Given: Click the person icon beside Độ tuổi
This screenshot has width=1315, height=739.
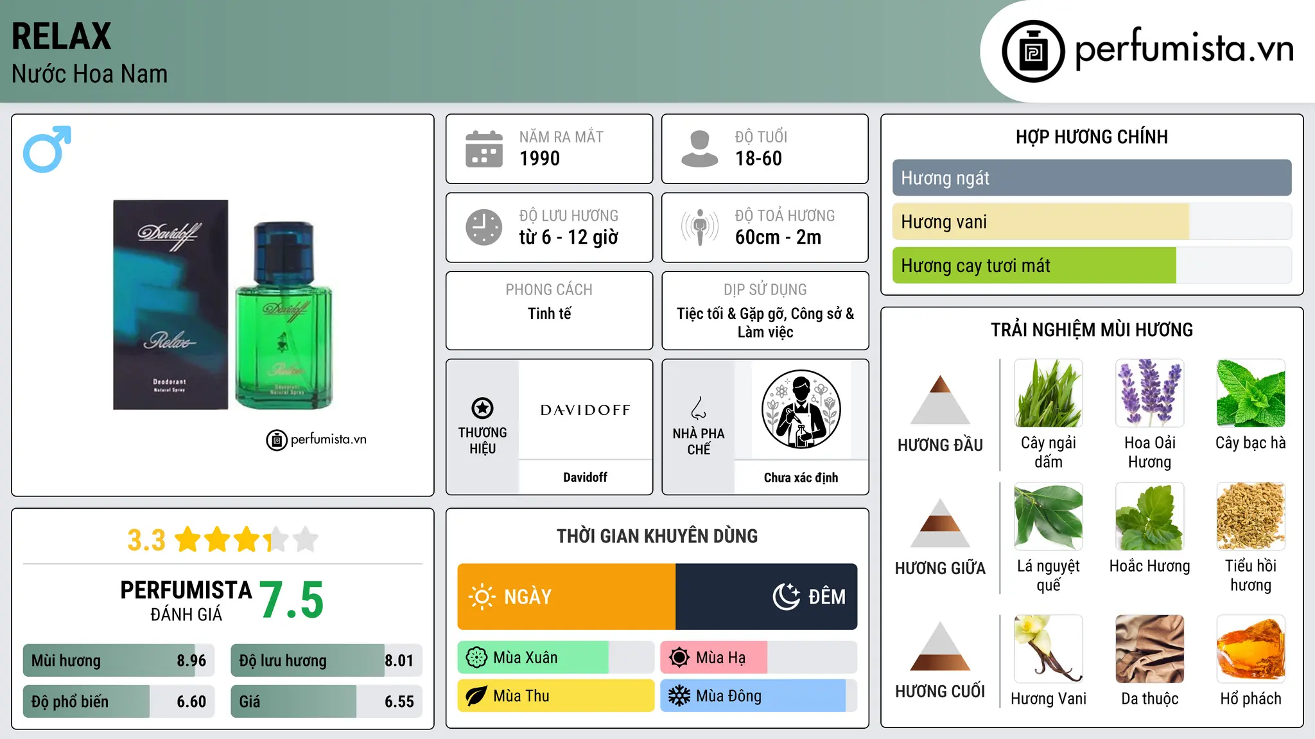Looking at the screenshot, I should [700, 149].
